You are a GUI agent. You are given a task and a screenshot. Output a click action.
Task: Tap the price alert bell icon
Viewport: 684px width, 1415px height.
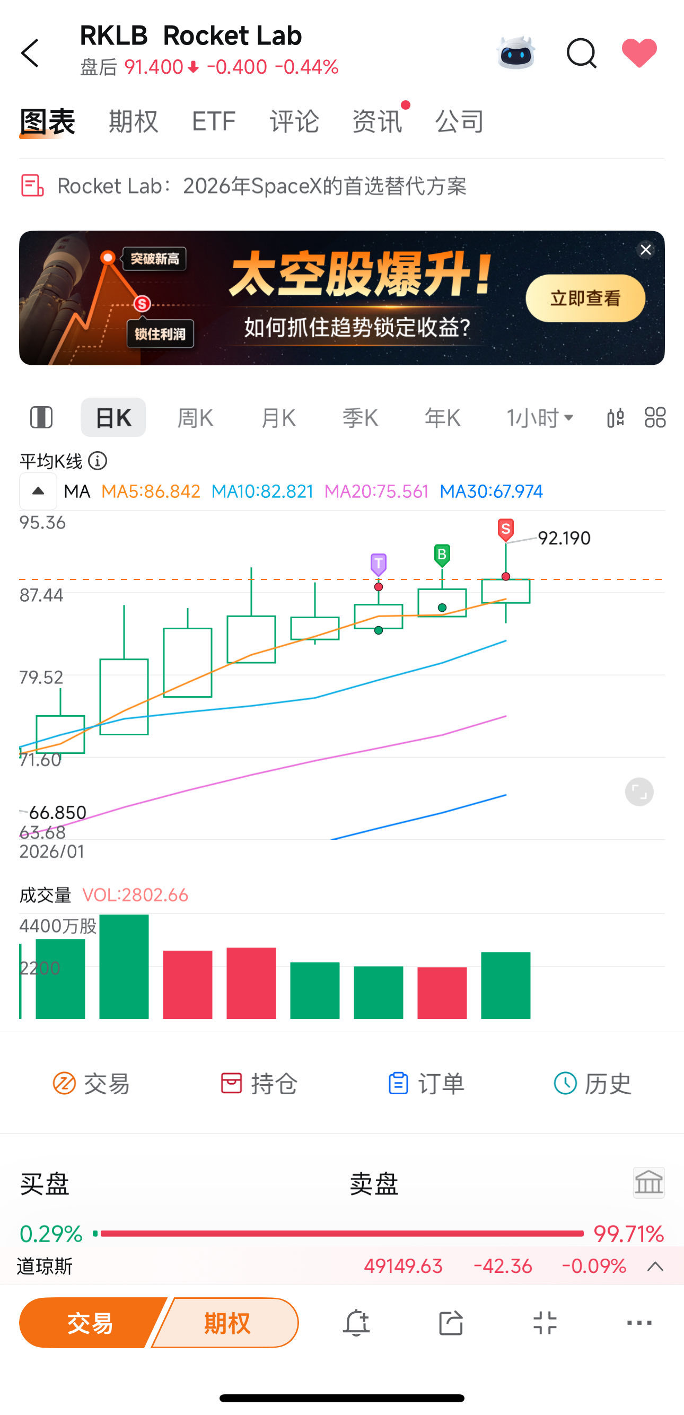[x=356, y=1323]
